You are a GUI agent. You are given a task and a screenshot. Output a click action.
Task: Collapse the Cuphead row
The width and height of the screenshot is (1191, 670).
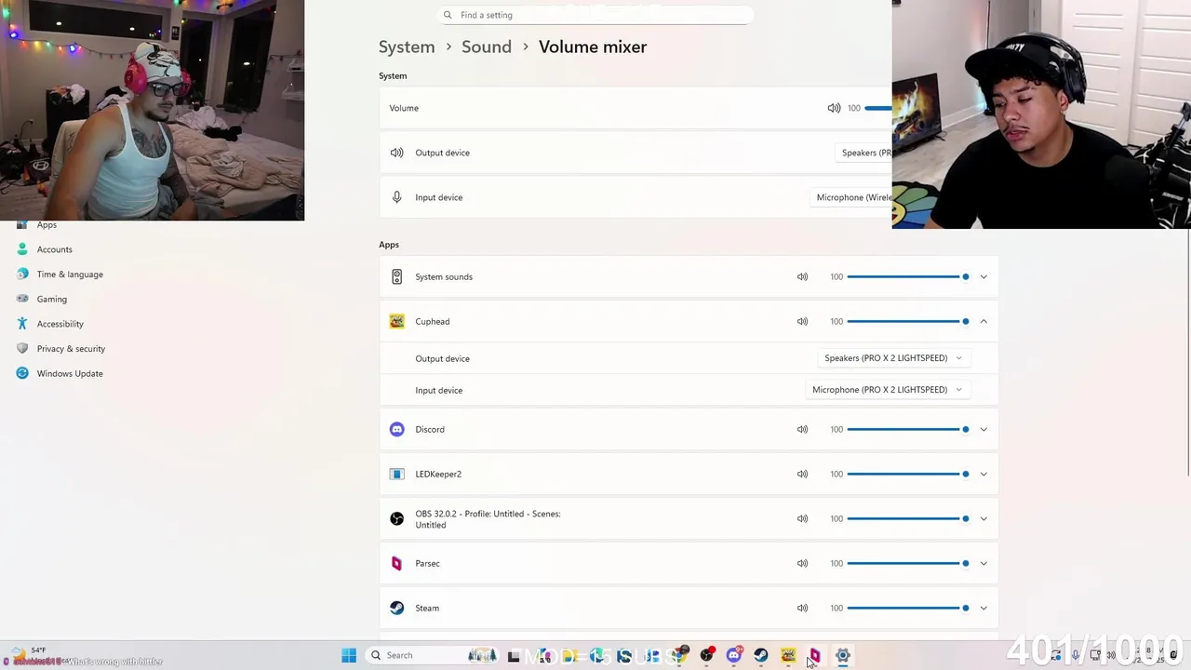984,321
